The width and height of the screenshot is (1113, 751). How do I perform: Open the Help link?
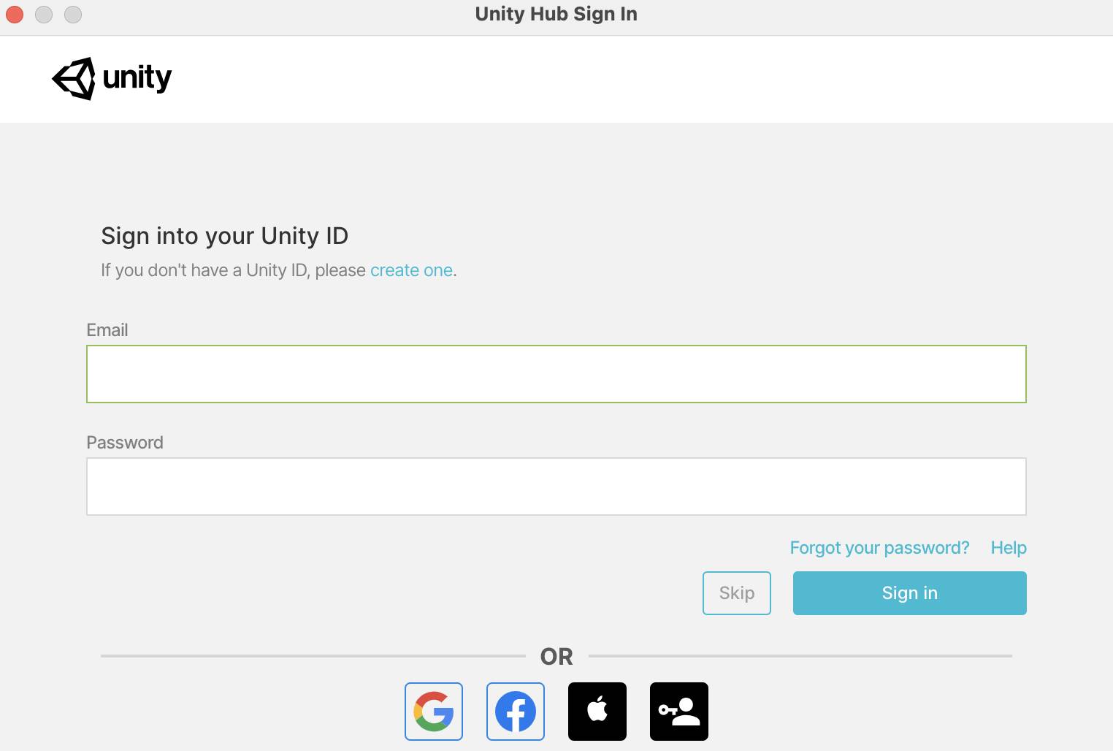pyautogui.click(x=1009, y=548)
